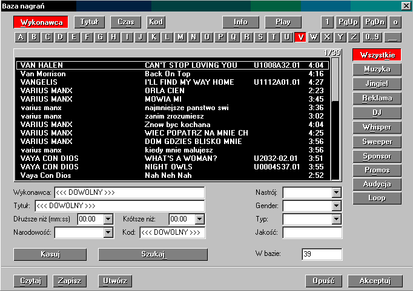Screen dimensions: 413x291
Task: Switch to Whisper category
Action: [377, 127]
